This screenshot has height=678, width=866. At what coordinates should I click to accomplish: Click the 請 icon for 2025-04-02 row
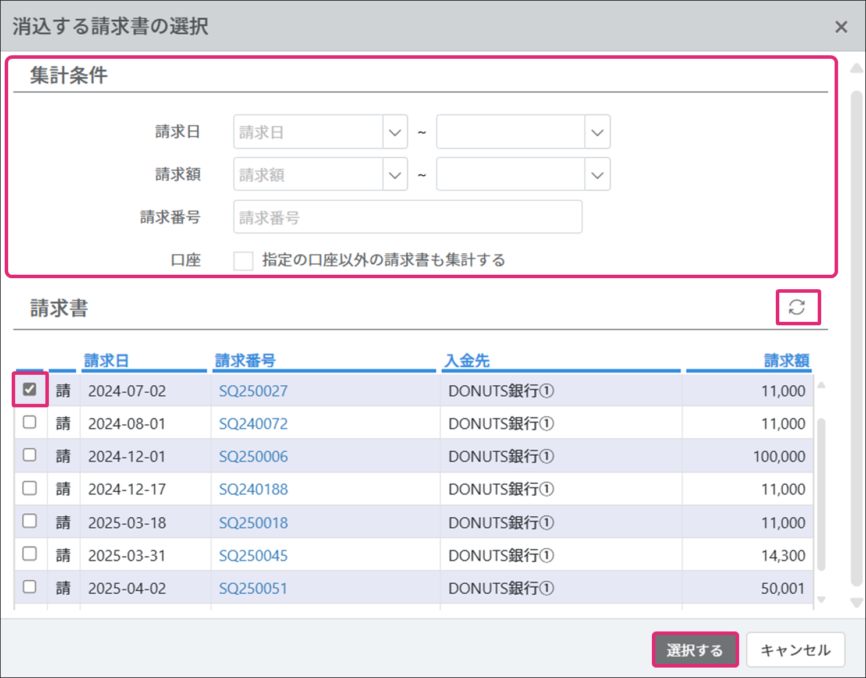(x=63, y=588)
